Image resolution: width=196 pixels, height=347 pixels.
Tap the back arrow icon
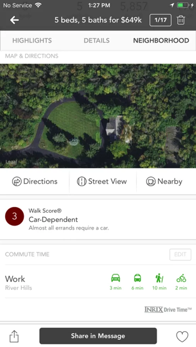(14, 20)
